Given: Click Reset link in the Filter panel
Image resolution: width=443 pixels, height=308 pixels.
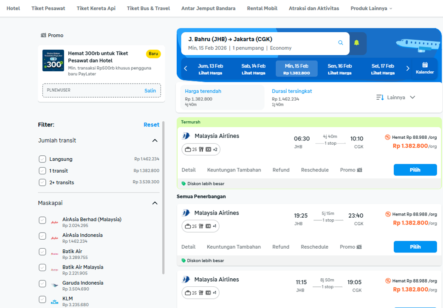Looking at the screenshot, I should pos(151,125).
